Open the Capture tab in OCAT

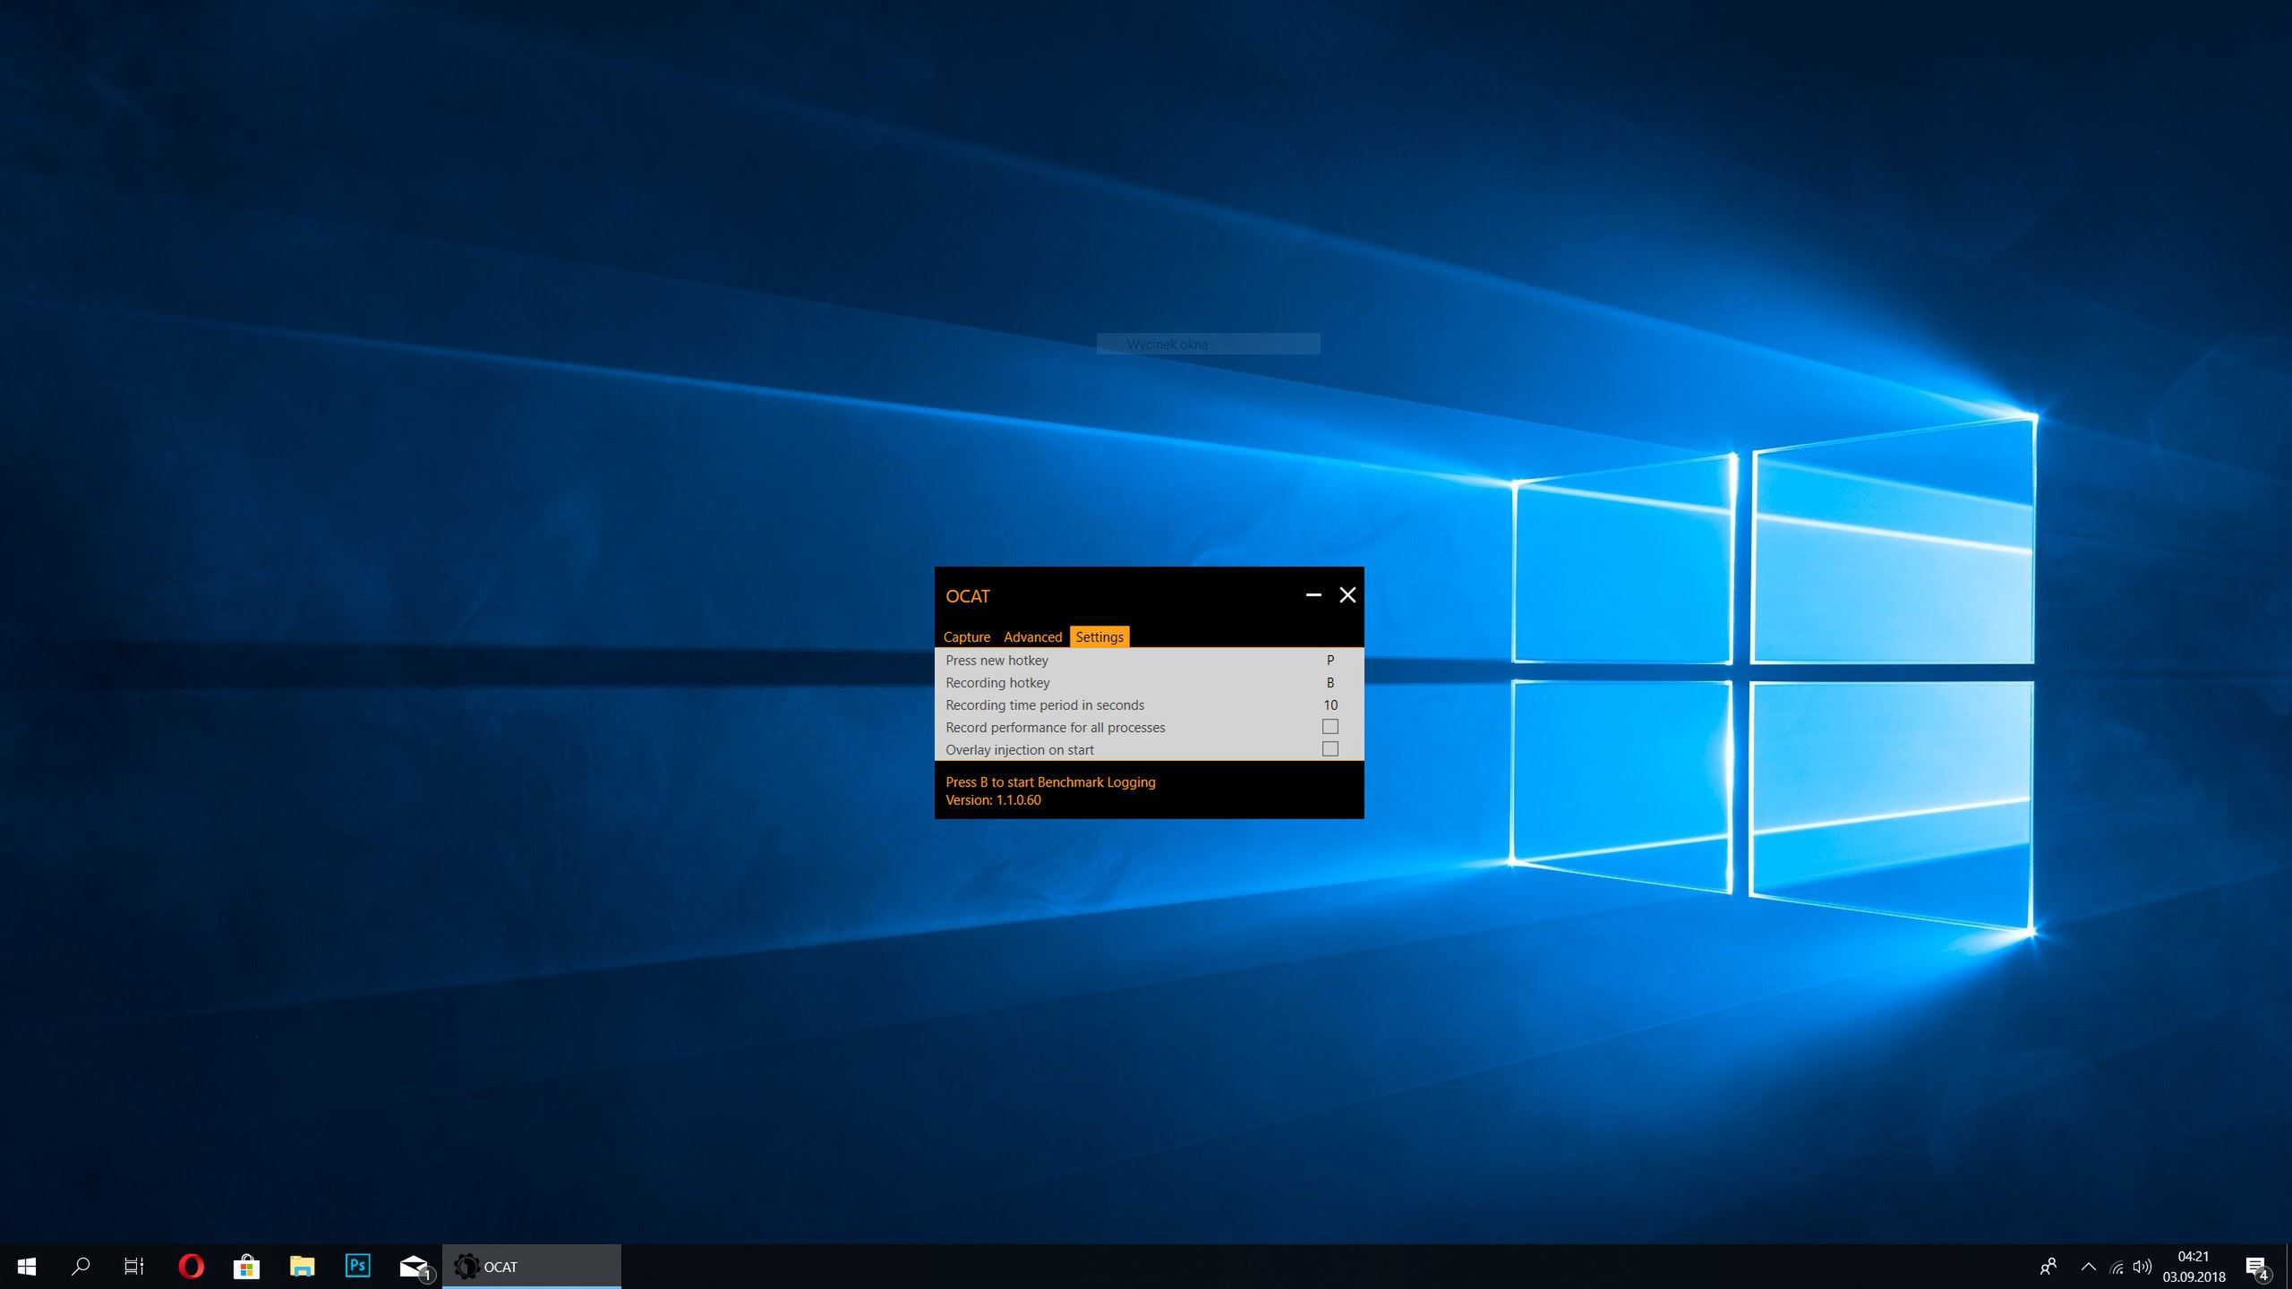[966, 636]
